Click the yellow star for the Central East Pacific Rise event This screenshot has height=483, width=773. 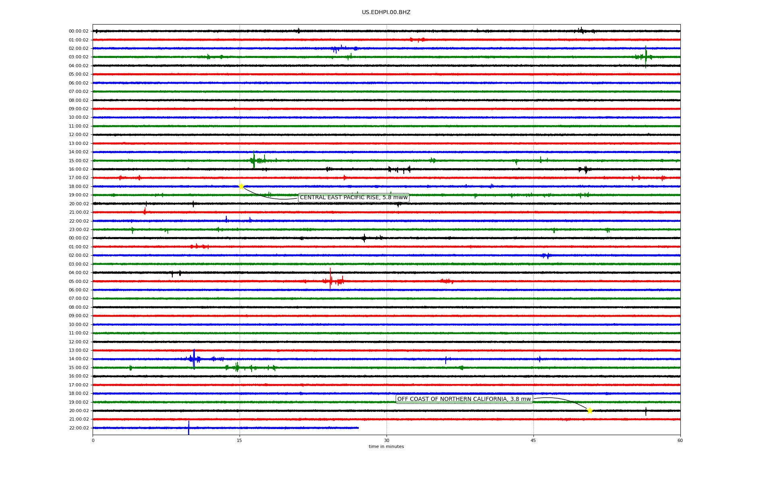pos(241,186)
